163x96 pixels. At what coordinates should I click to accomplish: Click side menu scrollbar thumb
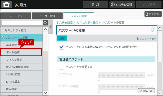click(45, 41)
